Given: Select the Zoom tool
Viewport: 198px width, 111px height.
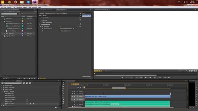Looking at the screenshot, I should [63, 104].
